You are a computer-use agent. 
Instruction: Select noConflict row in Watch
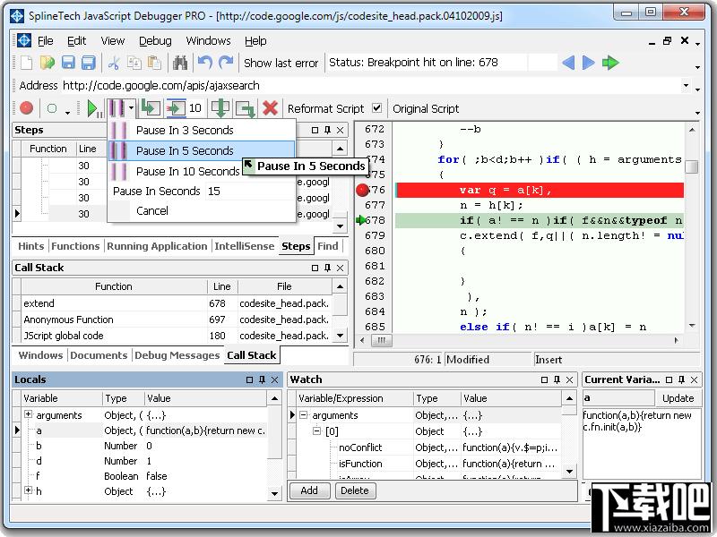(429, 447)
